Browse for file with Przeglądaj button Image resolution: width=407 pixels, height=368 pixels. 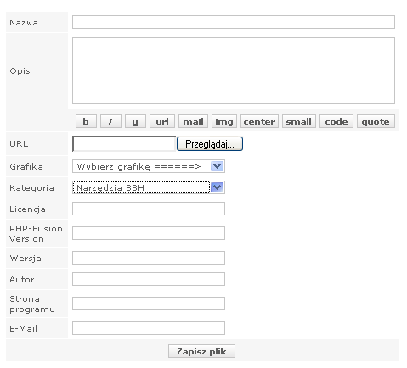click(210, 144)
